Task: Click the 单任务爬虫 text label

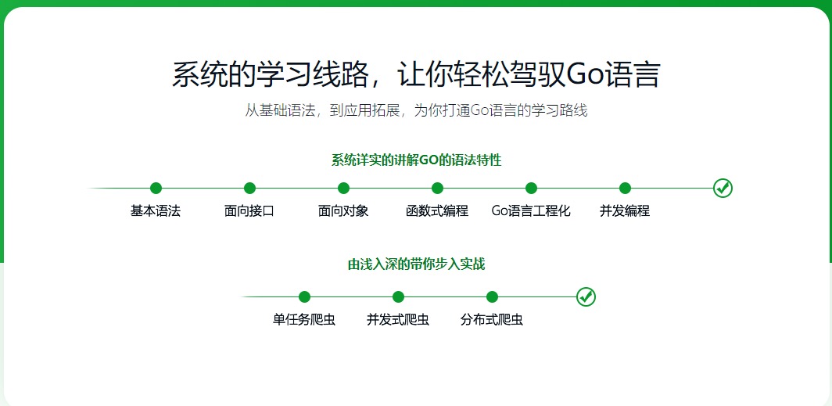Action: pos(304,320)
